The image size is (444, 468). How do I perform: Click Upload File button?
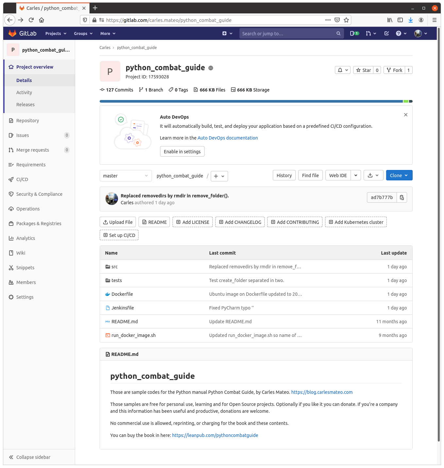pos(118,222)
